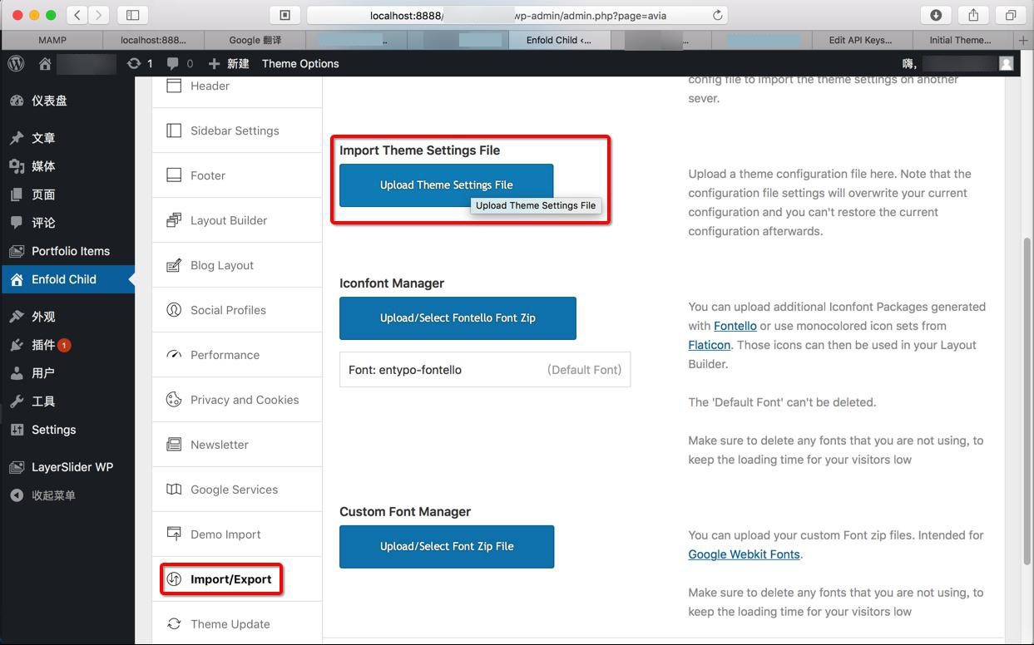The width and height of the screenshot is (1034, 645).
Task: Open Theme Options in the admin bar
Action: 300,63
